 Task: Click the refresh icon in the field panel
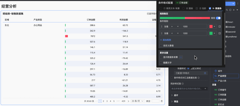coord(230,10)
